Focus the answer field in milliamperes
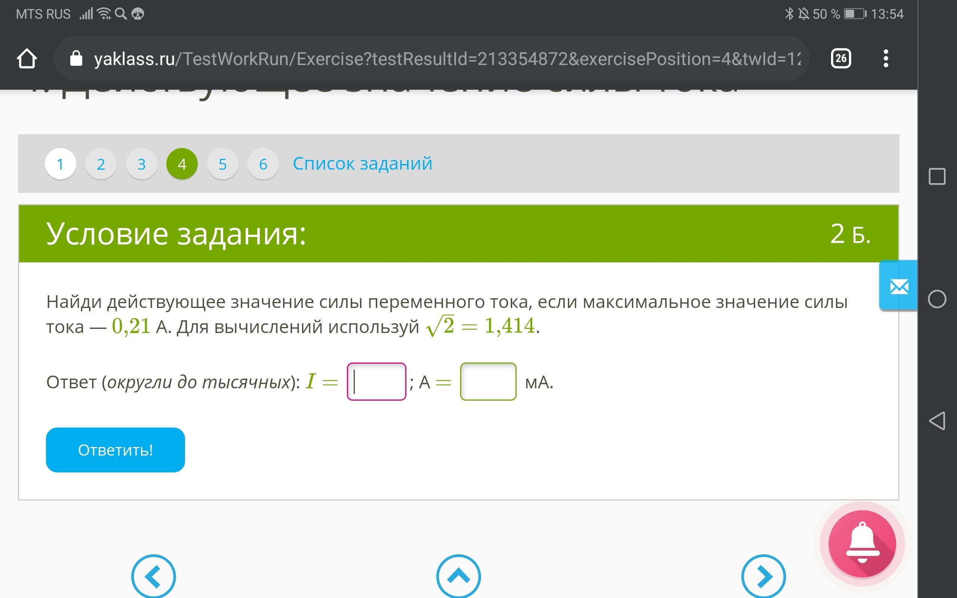The width and height of the screenshot is (957, 598). 488,382
